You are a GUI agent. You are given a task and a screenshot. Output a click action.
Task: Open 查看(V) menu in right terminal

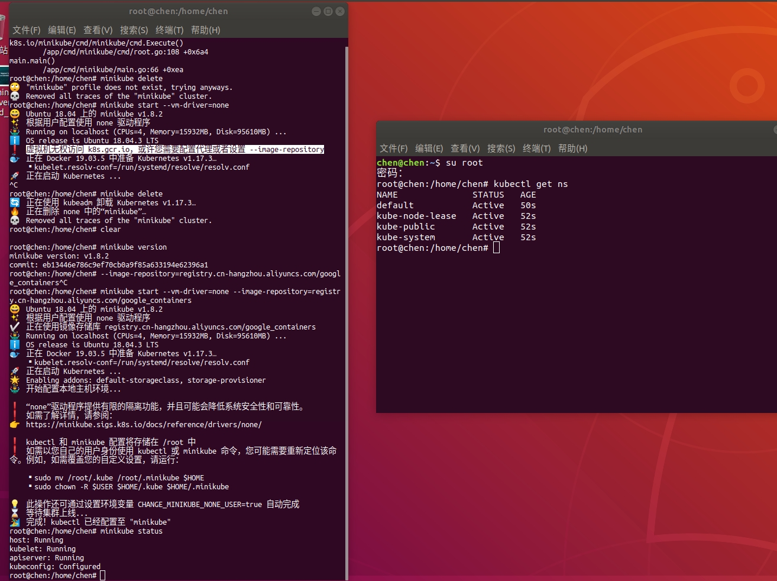click(465, 148)
